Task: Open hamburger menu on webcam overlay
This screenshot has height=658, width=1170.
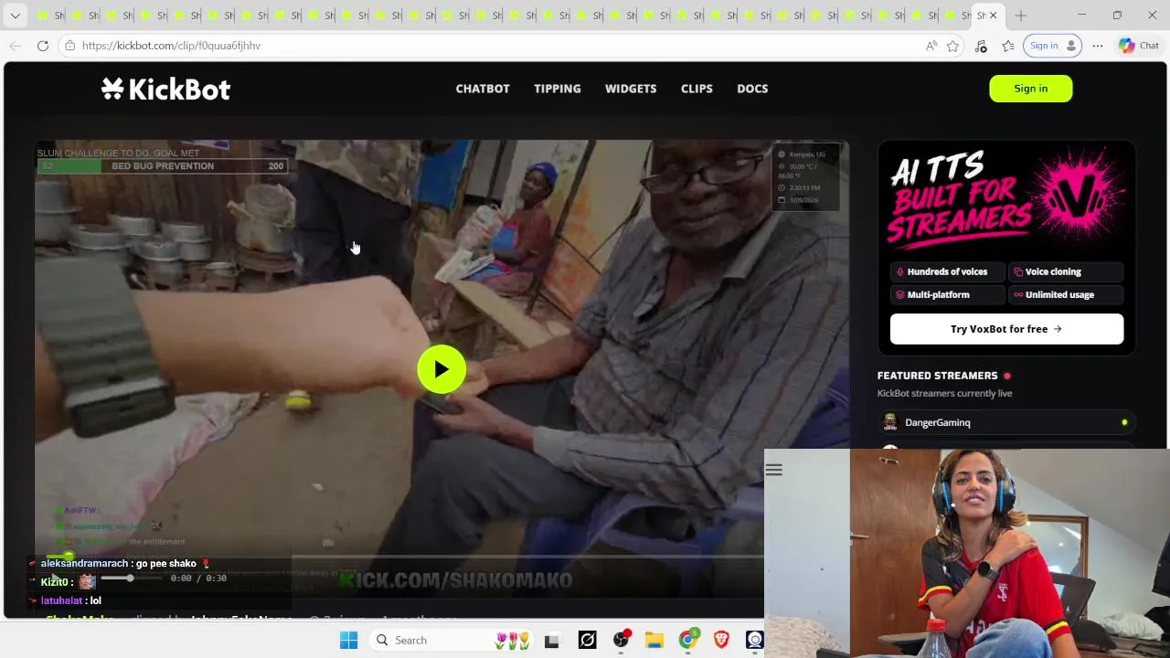Action: click(x=774, y=470)
